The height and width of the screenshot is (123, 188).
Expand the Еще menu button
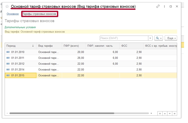(x=171, y=38)
